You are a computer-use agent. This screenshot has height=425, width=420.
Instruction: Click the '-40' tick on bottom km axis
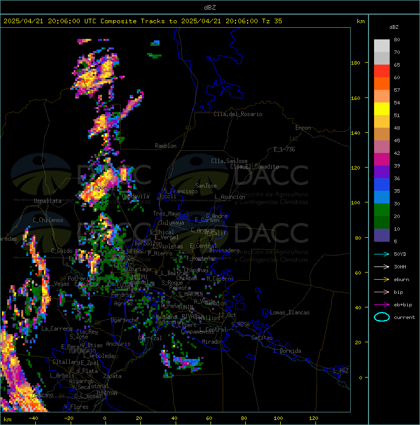pos(34,418)
